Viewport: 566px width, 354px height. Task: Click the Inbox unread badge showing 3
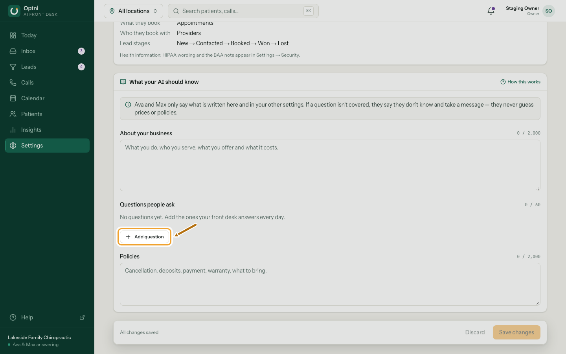(x=81, y=51)
